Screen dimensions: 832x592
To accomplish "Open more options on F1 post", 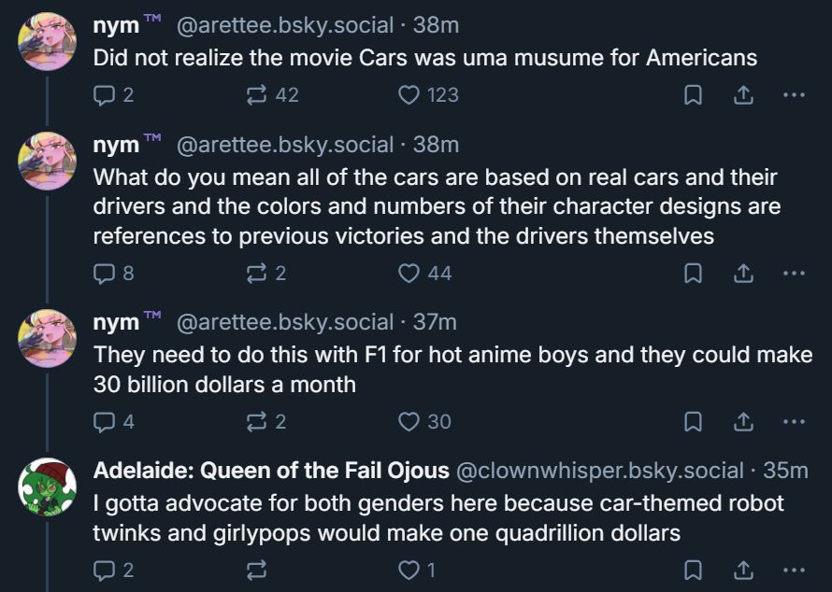I will tap(794, 421).
